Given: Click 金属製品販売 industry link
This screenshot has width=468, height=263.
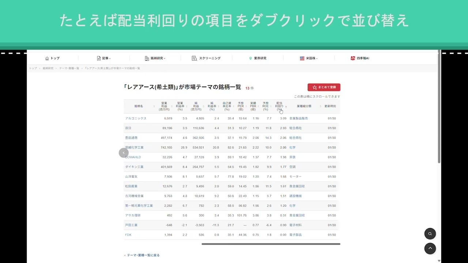Looking at the screenshot, I should point(299,118).
